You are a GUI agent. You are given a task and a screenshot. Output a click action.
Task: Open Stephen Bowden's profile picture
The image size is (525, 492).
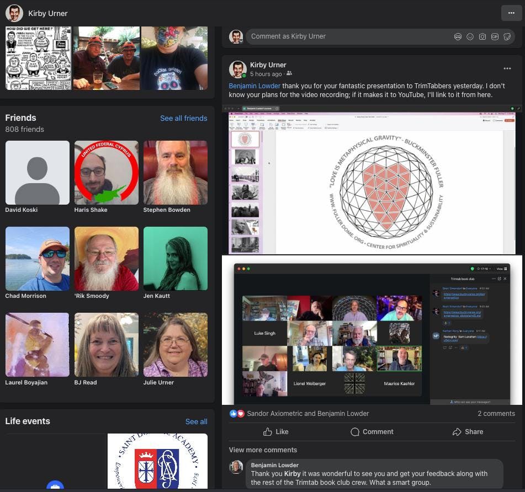point(176,173)
